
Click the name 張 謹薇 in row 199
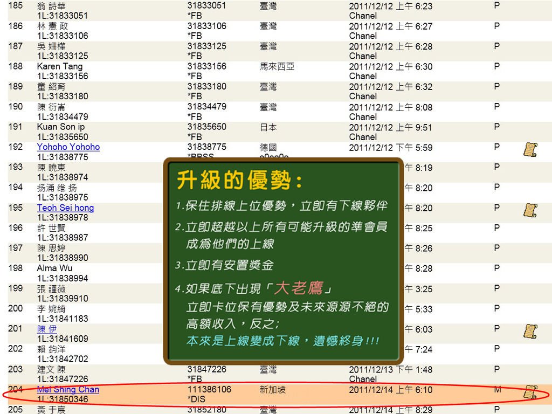pos(51,289)
